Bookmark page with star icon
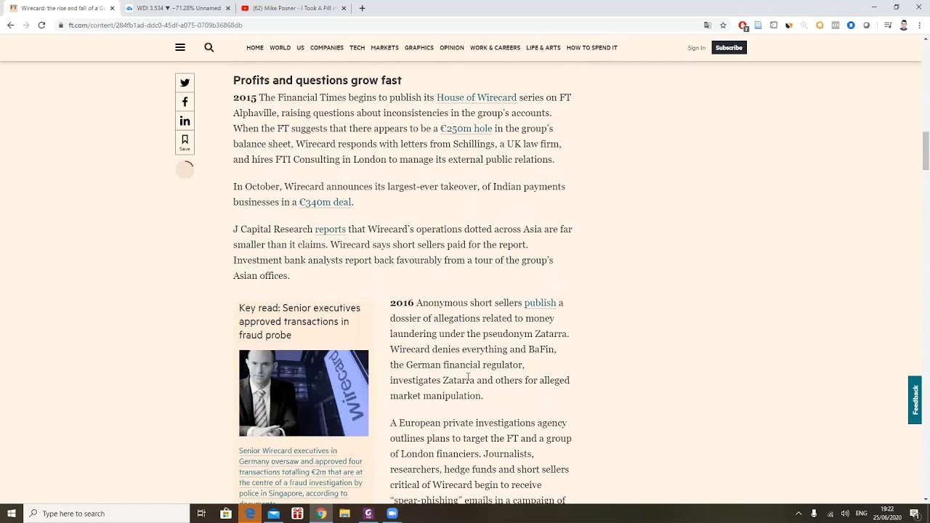The width and height of the screenshot is (930, 523). point(723,25)
